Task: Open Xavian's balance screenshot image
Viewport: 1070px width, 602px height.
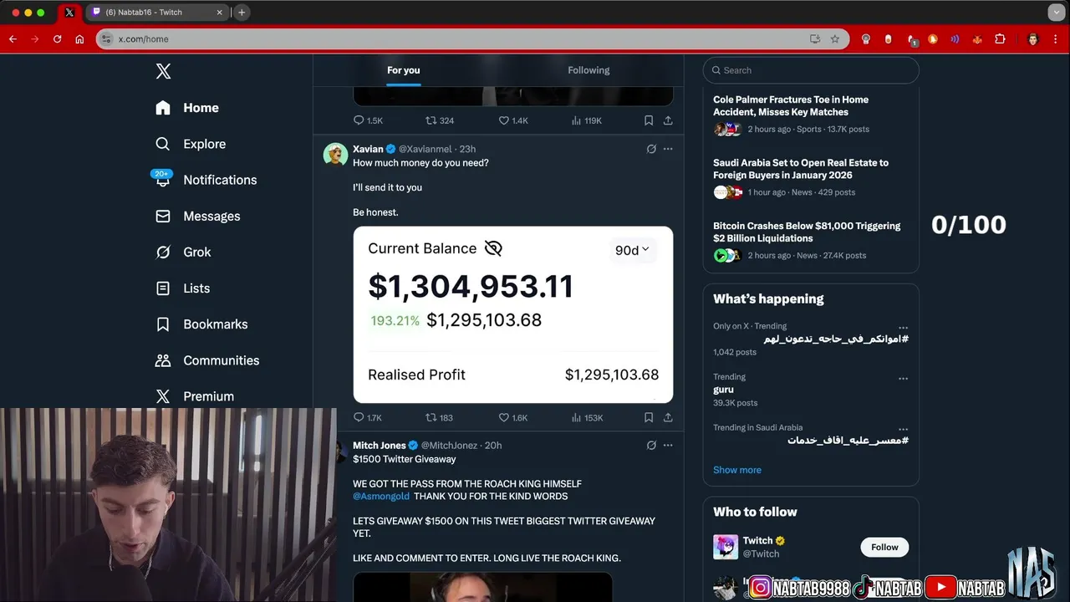Action: click(513, 314)
